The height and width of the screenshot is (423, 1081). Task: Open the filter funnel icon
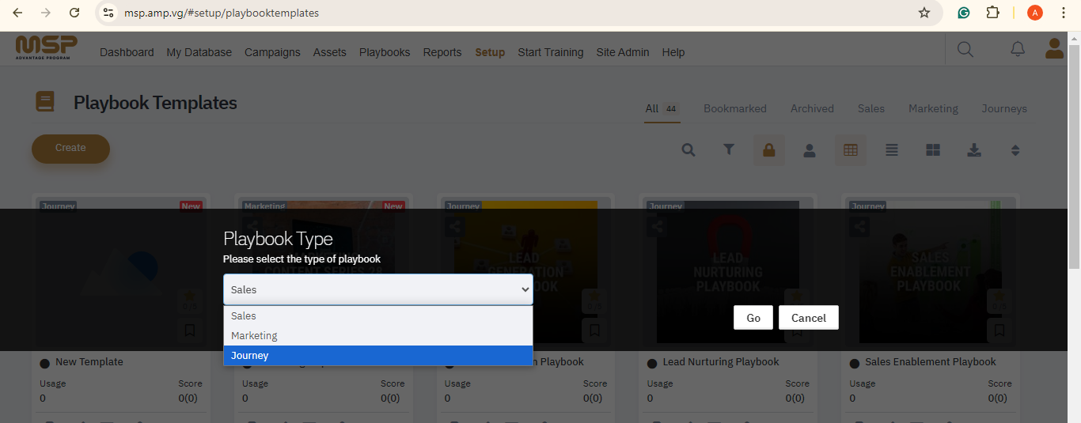[730, 150]
